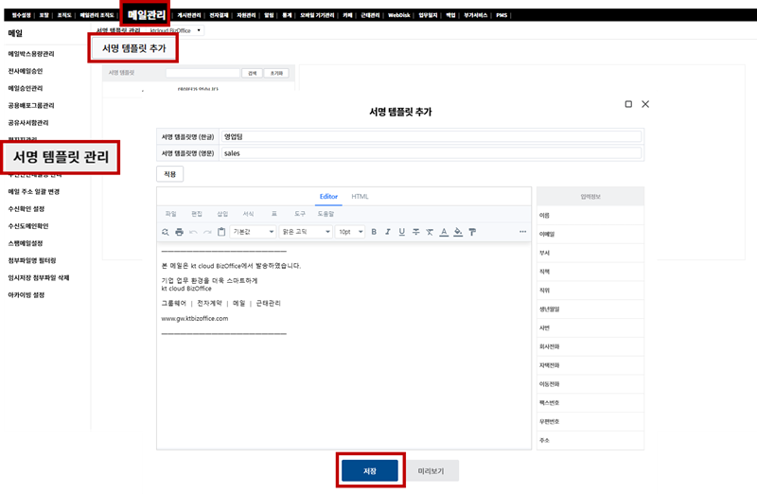757x494 pixels.
Task: Click the paste clipboard icon
Action: tap(221, 232)
